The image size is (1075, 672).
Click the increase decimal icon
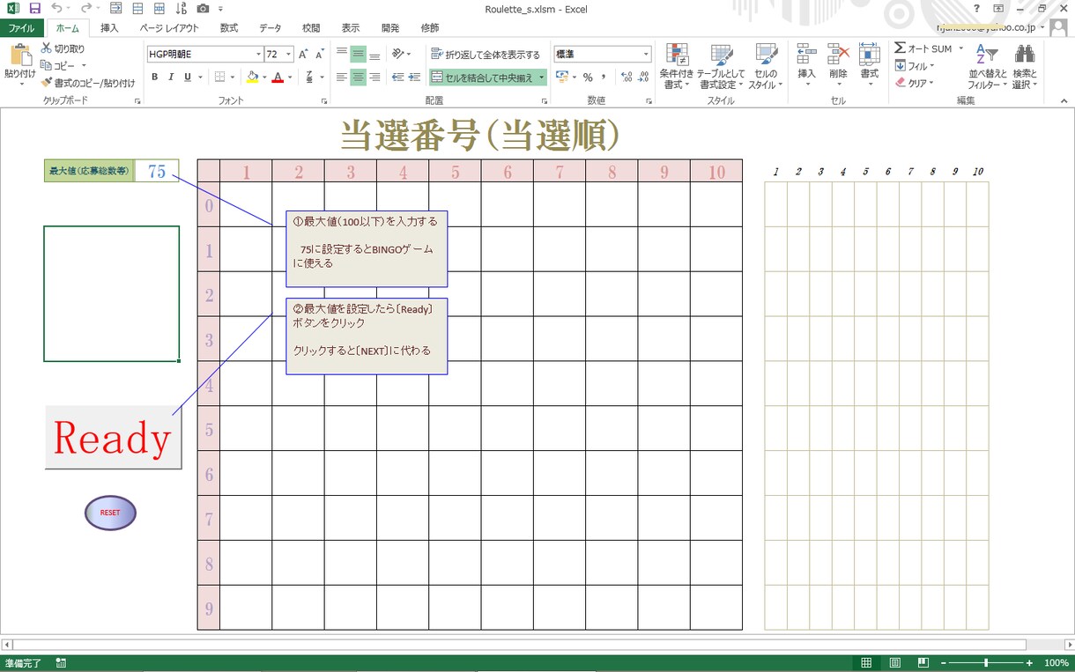coord(626,78)
